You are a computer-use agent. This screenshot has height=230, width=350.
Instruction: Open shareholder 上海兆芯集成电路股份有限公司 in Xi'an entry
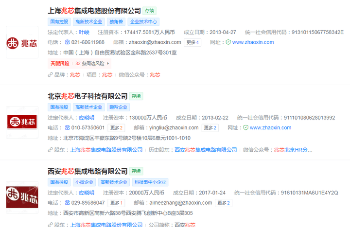tap(106, 225)
